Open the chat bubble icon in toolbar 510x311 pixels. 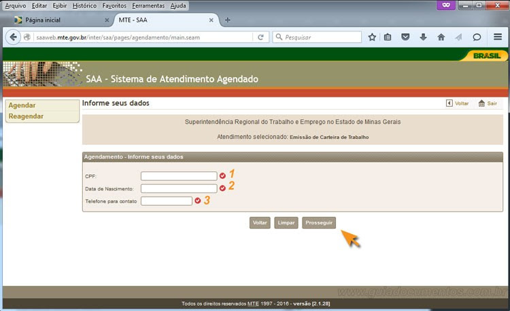477,37
